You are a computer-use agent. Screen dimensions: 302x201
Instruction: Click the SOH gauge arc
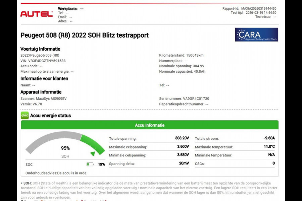65,143
